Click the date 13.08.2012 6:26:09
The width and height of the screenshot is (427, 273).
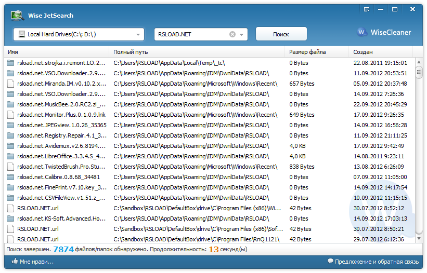coord(379,167)
